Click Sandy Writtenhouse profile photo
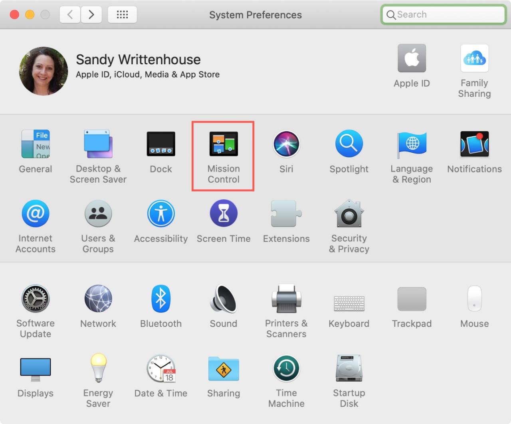The image size is (511, 424). (44, 71)
